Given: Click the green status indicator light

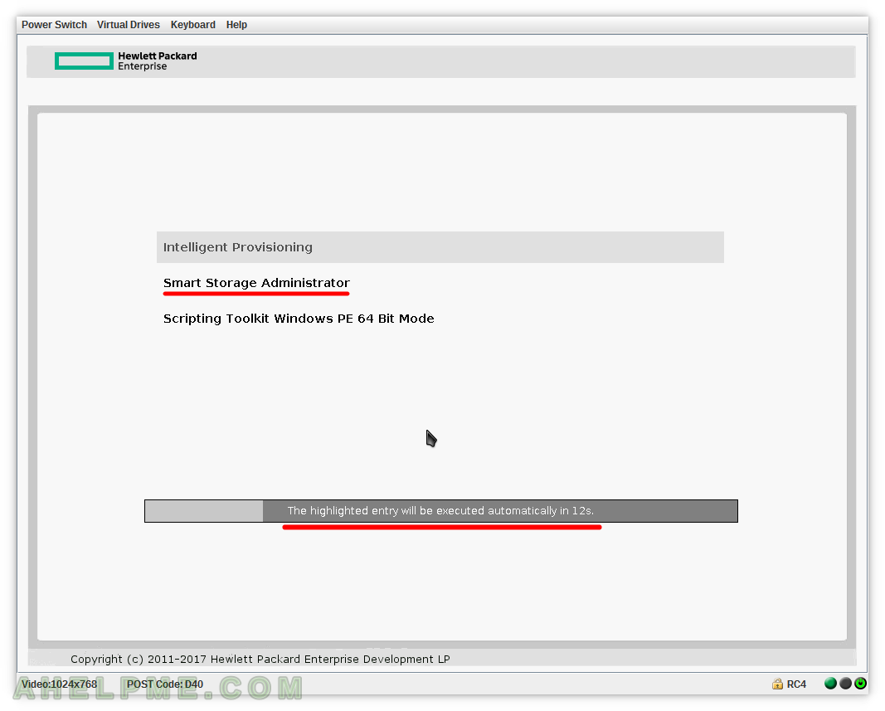Looking at the screenshot, I should [x=830, y=684].
